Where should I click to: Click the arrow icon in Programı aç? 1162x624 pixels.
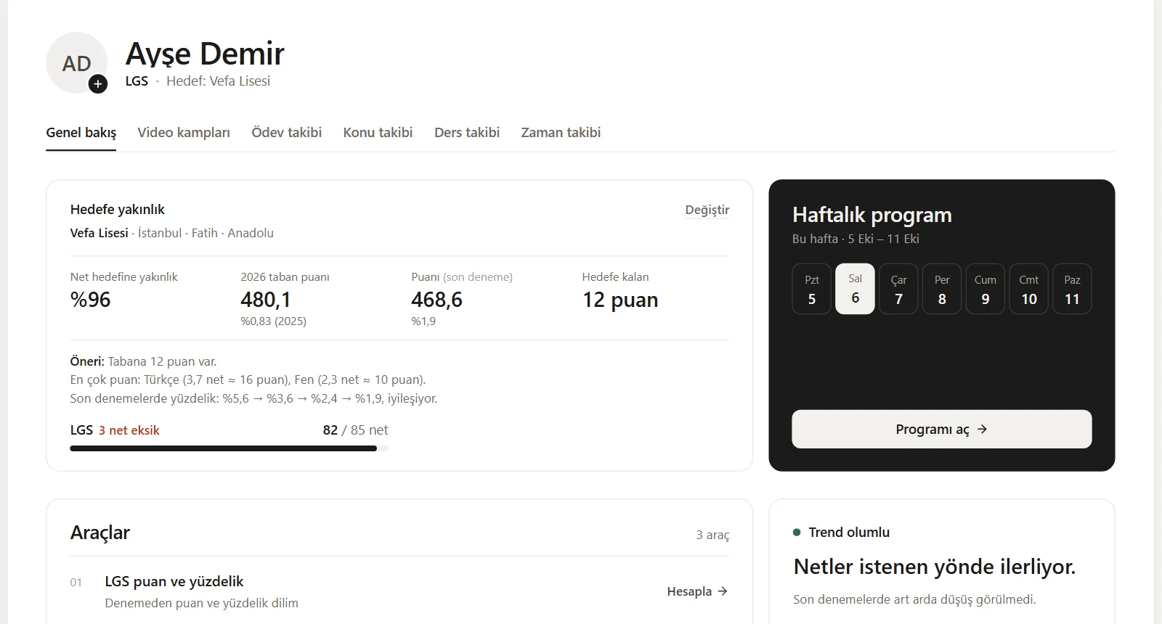982,429
